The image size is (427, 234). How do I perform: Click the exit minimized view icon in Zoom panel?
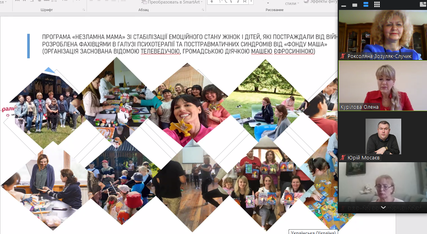point(423,5)
